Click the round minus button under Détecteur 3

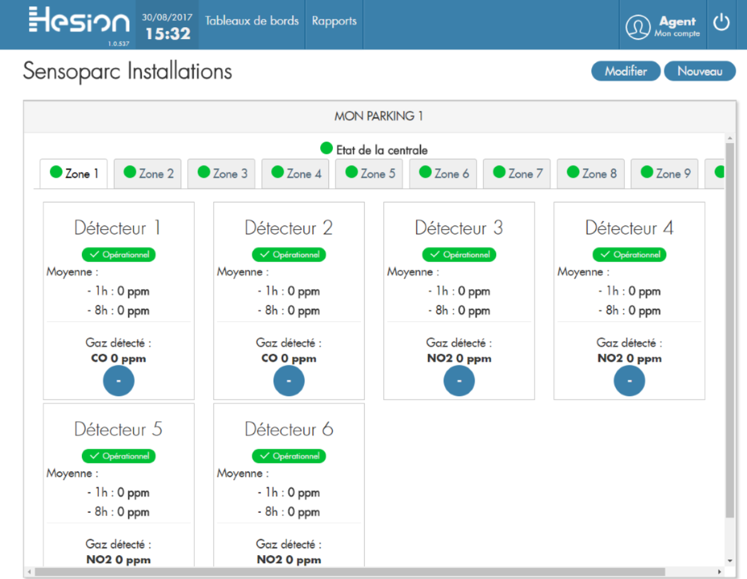[460, 381]
